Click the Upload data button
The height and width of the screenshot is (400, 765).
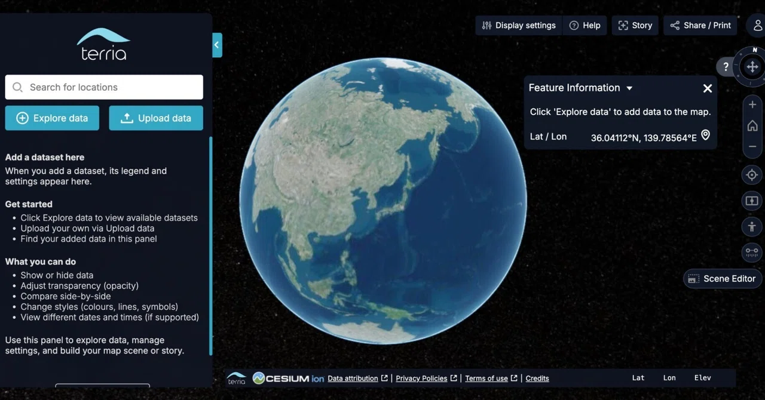156,118
